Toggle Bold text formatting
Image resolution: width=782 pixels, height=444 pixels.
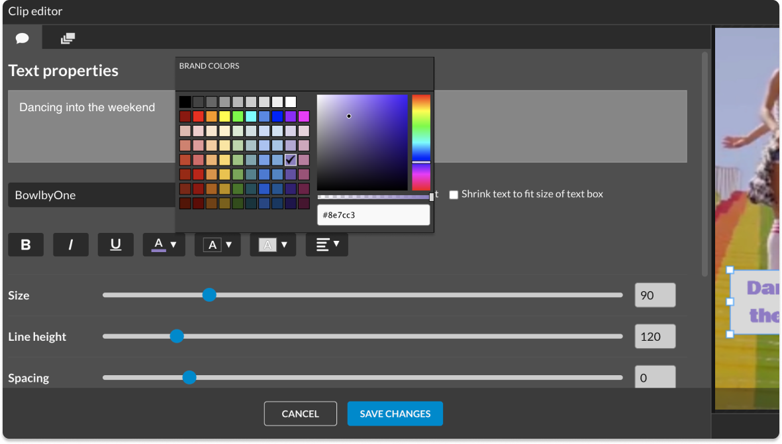tap(26, 245)
